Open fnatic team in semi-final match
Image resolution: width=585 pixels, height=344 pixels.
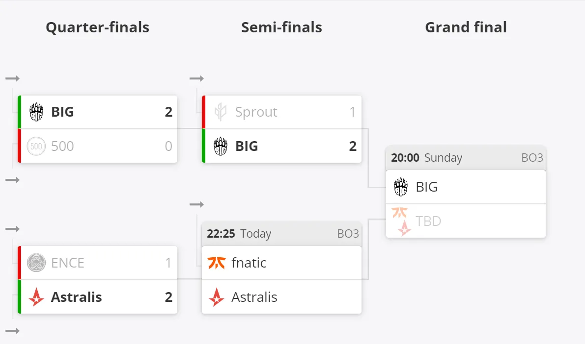pyautogui.click(x=249, y=263)
